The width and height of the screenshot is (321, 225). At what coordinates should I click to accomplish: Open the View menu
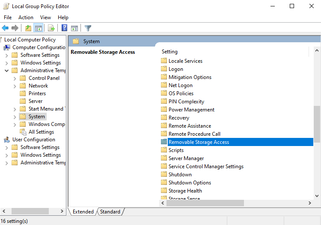45,18
